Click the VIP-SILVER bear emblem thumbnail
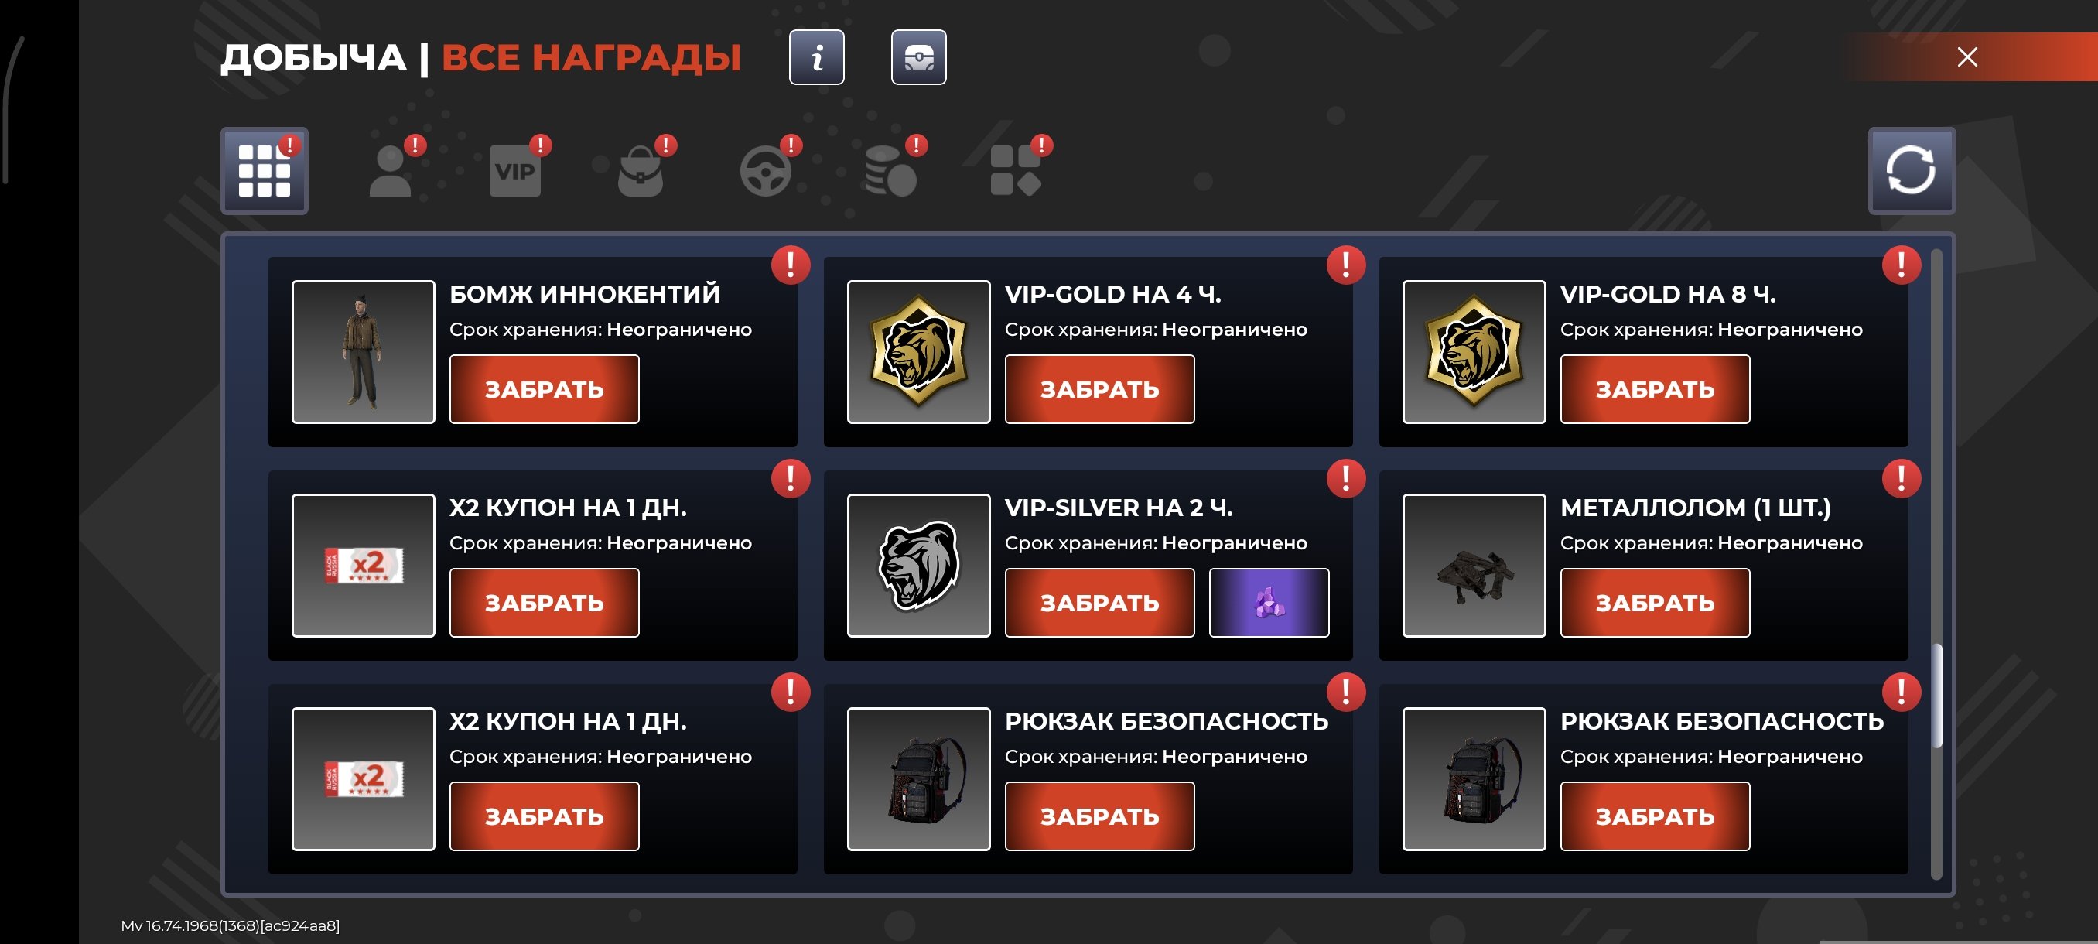This screenshot has width=2098, height=944. pos(919,566)
